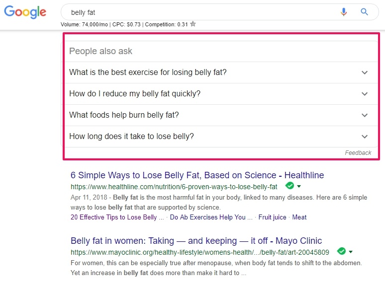Click green checkmark beside Healthline URL
The width and height of the screenshot is (385, 286).
289,186
